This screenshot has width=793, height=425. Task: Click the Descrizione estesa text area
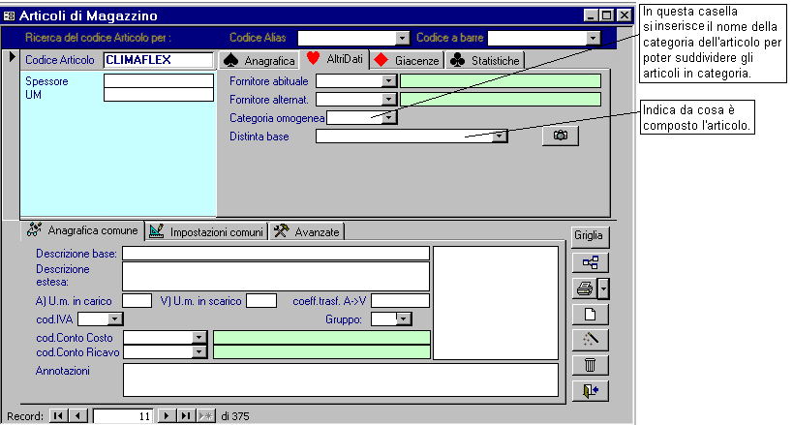coord(276,276)
